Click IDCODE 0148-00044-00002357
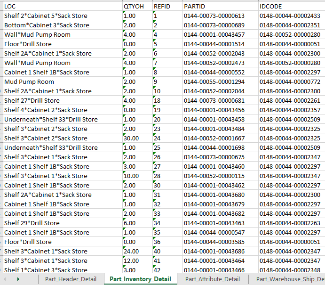Screen dimensions: 325x285 (292, 110)
